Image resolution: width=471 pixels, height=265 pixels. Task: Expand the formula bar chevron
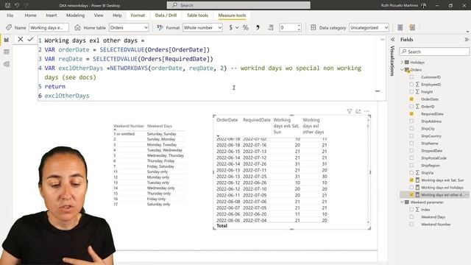pos(382,39)
